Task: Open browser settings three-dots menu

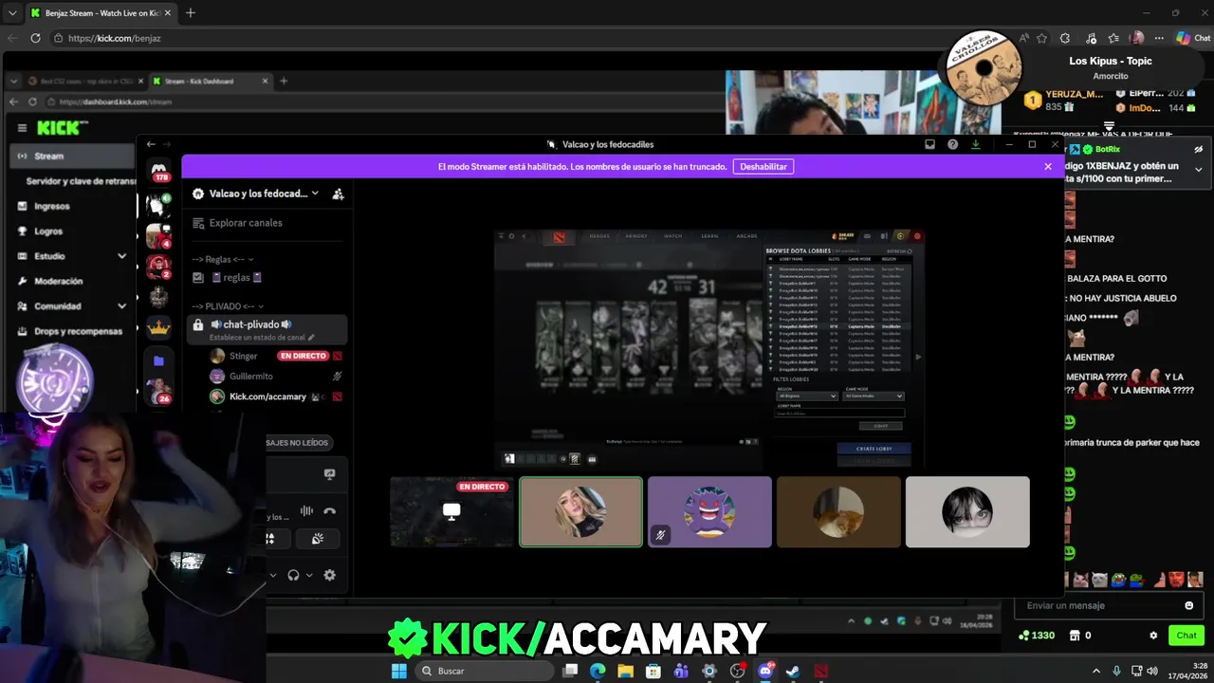Action: tap(1159, 38)
